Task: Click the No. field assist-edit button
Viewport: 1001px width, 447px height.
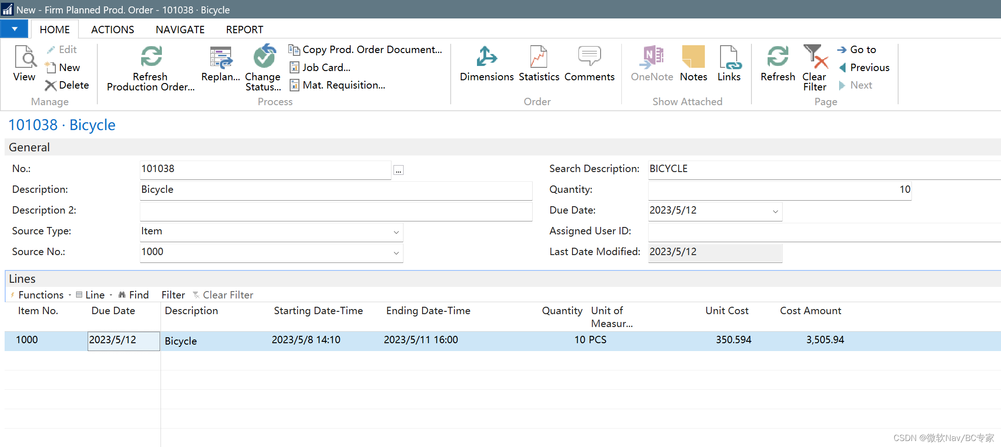Action: (x=399, y=170)
